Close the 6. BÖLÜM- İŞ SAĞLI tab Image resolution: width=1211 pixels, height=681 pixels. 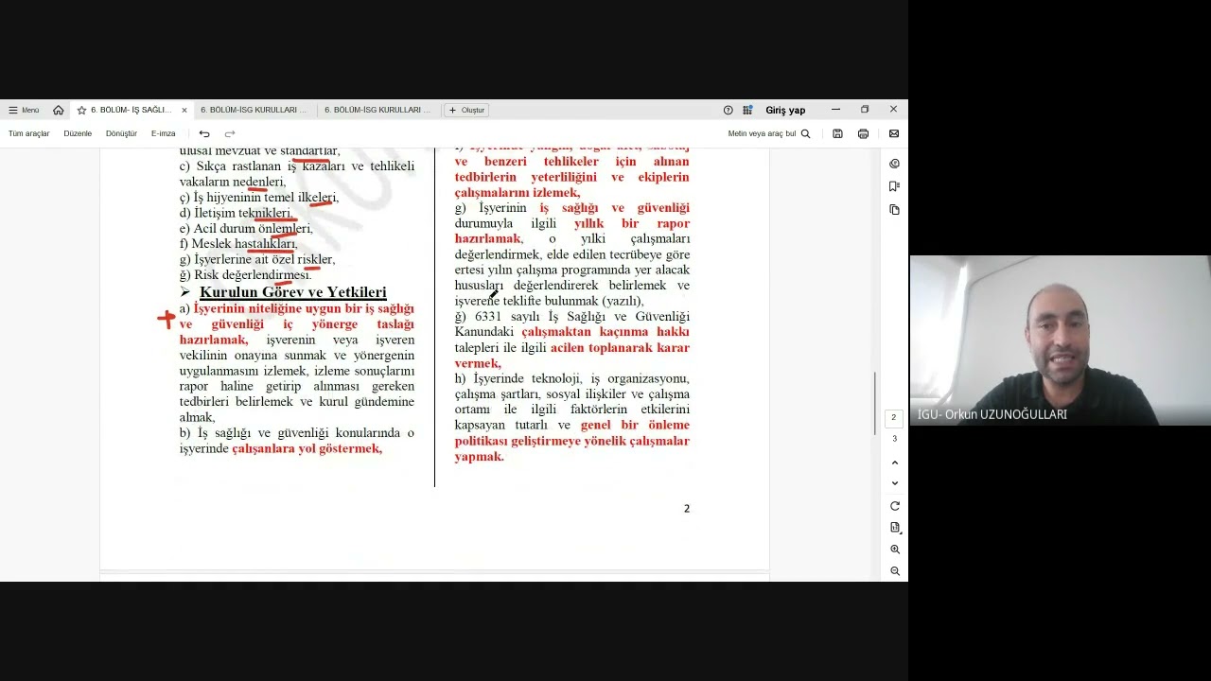[x=184, y=110]
